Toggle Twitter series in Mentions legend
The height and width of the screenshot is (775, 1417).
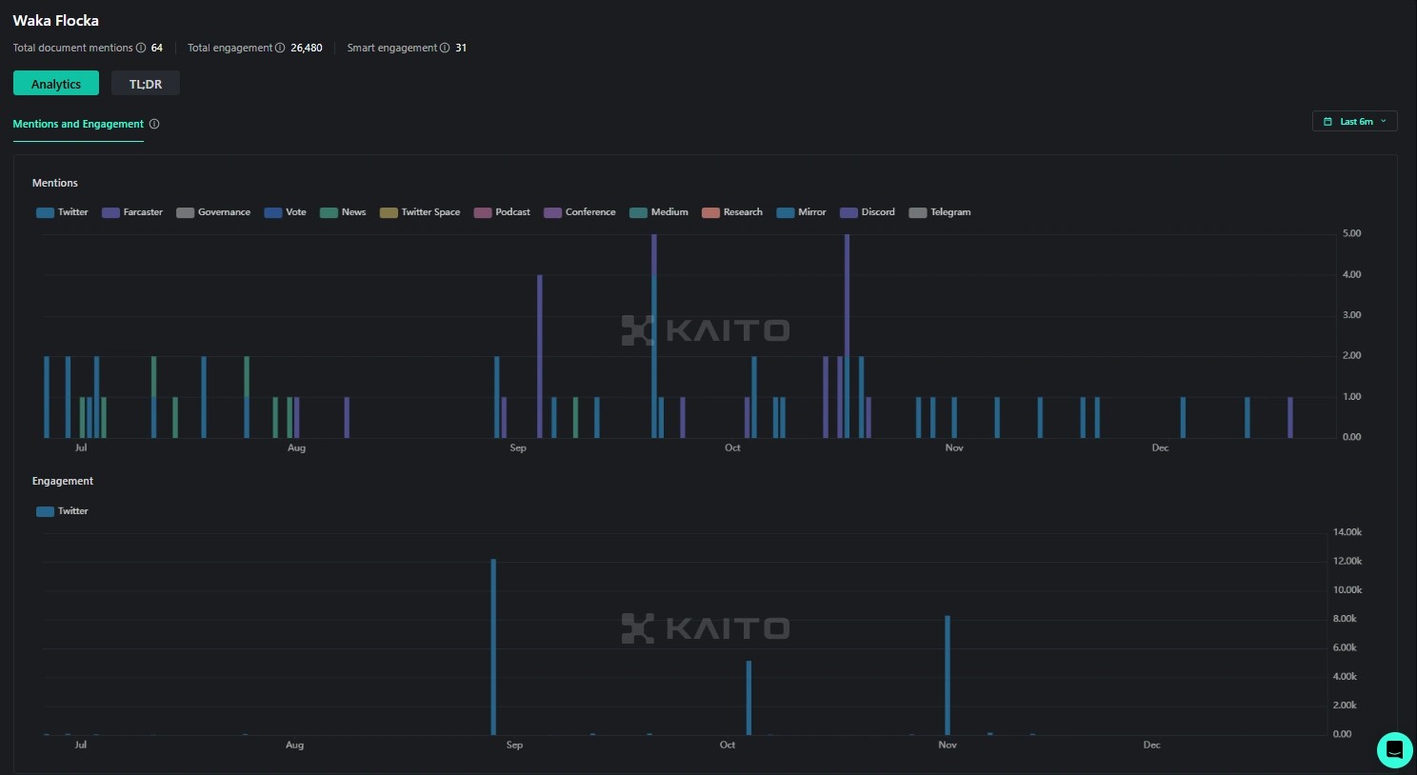(x=62, y=212)
